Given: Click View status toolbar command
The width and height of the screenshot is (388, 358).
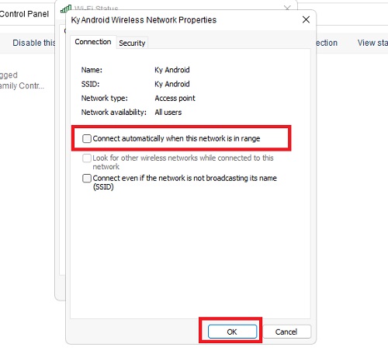Looking at the screenshot, I should coord(372,43).
